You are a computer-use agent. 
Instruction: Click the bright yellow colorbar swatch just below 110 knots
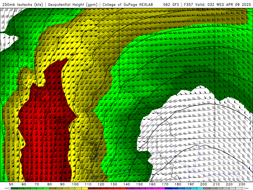coord(85,188)
